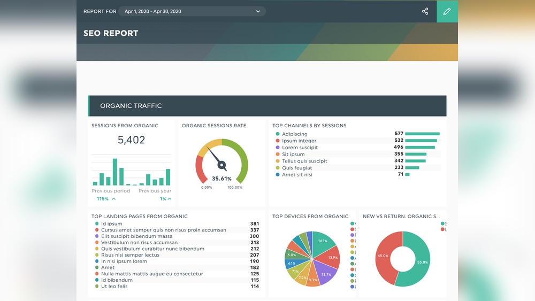Click the Id ipsum landing page row
The image size is (535, 301).
112,224
